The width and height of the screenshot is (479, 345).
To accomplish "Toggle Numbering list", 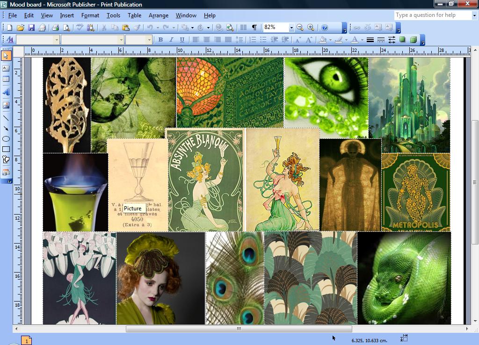I will 253,40.
